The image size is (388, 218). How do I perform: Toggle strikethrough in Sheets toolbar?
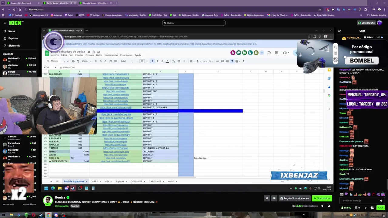click(162, 61)
